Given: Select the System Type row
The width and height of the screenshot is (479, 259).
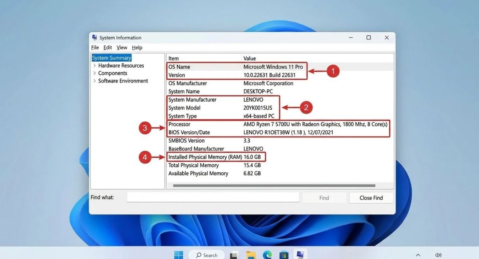Looking at the screenshot, I should pyautogui.click(x=280, y=116).
